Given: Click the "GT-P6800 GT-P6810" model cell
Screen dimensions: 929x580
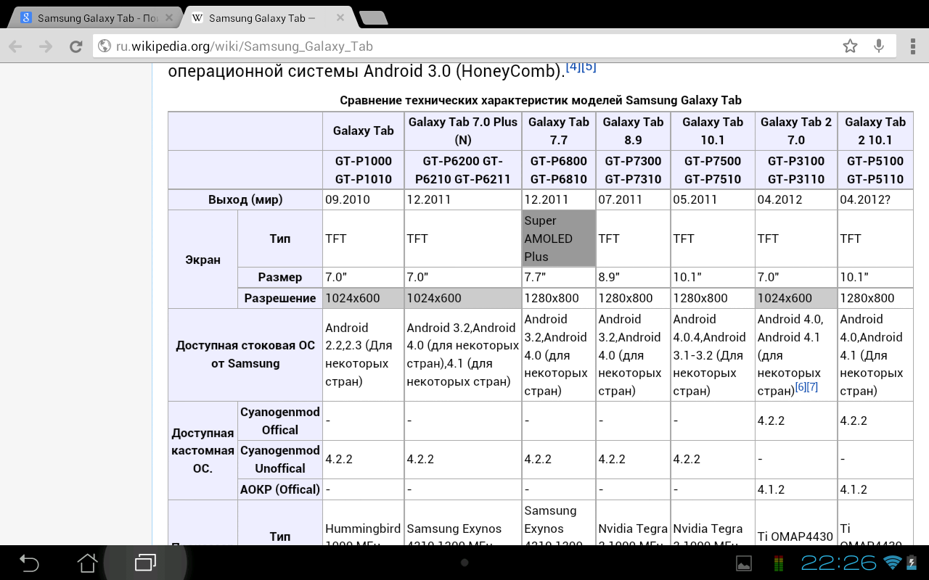Looking at the screenshot, I should [x=559, y=170].
